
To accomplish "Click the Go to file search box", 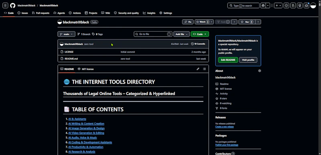I will (x=153, y=34).
